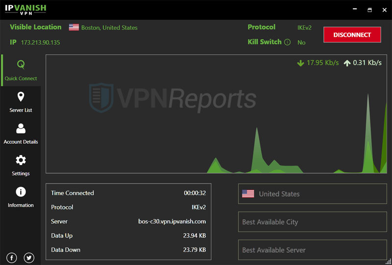Click the IPVanish VPN logo

click(25, 9)
